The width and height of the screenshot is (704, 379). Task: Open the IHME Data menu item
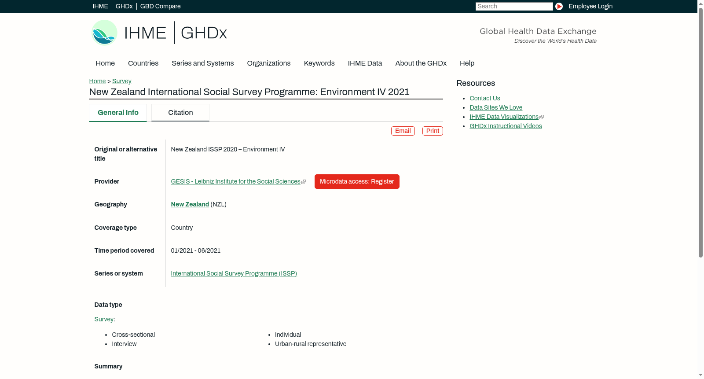[365, 63]
